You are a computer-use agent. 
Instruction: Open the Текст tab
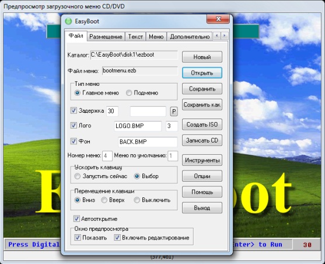[x=135, y=37]
